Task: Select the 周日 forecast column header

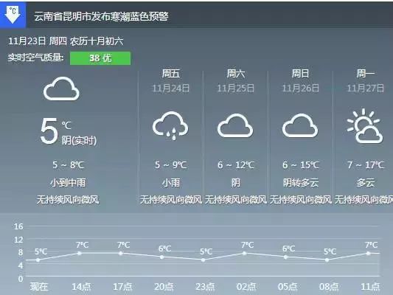Action: pyautogui.click(x=300, y=74)
